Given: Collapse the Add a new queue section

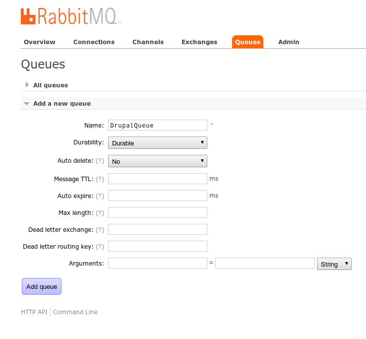Looking at the screenshot, I should click(62, 104).
